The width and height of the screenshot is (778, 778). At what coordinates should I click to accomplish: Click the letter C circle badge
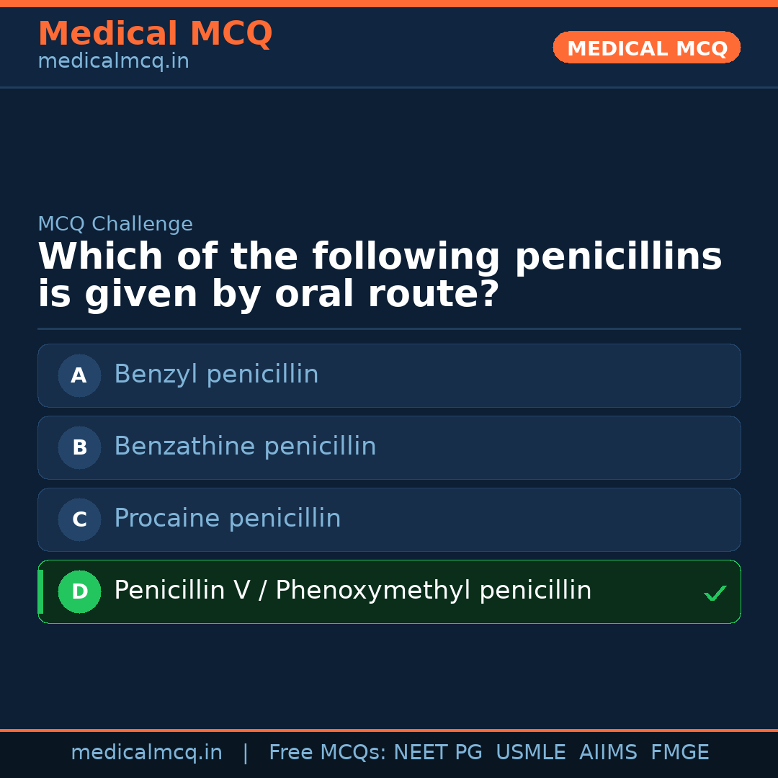[x=79, y=519]
